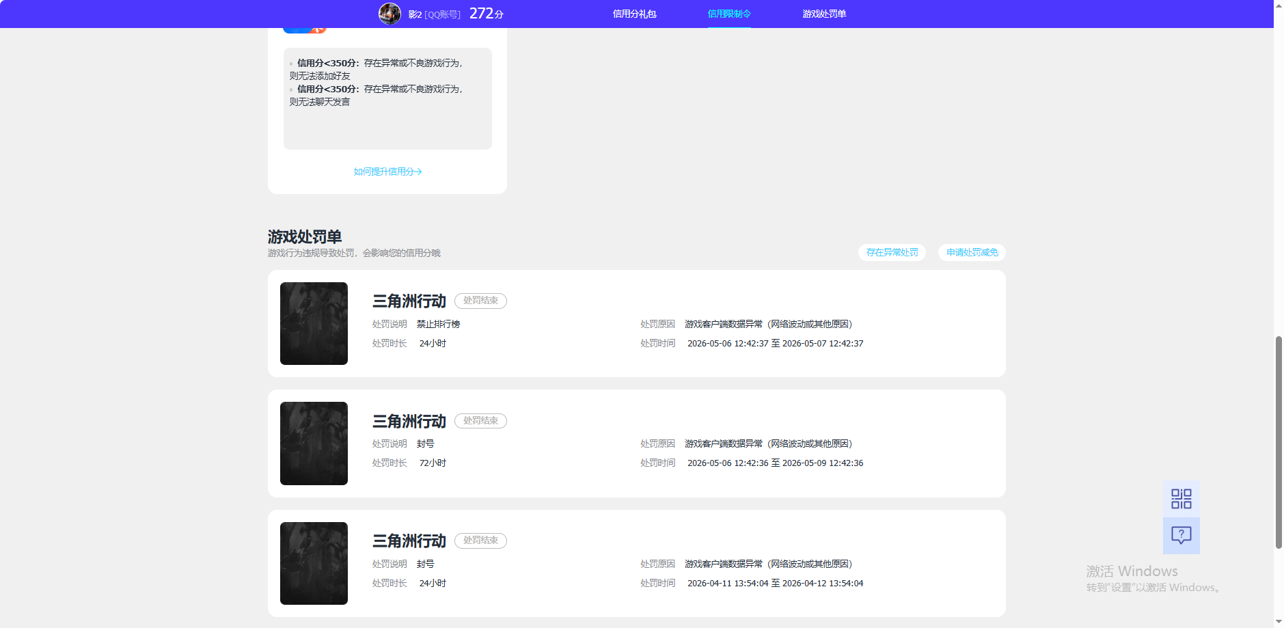Click the 游戏处罚单 section heading

tap(305, 237)
